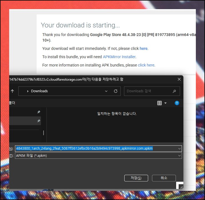
Task: Click the Downloads breadcrumb in address bar
Action: point(39,91)
